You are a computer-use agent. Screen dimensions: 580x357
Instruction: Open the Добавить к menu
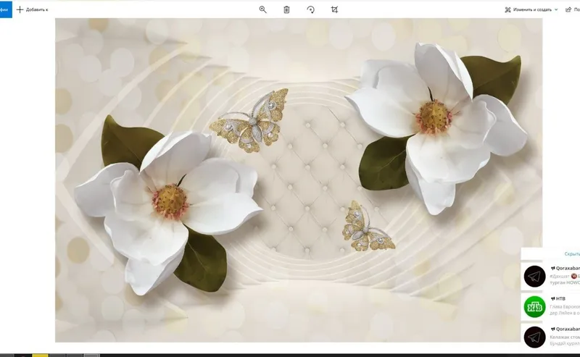[x=33, y=9]
